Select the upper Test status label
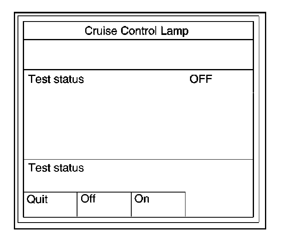 coord(56,79)
